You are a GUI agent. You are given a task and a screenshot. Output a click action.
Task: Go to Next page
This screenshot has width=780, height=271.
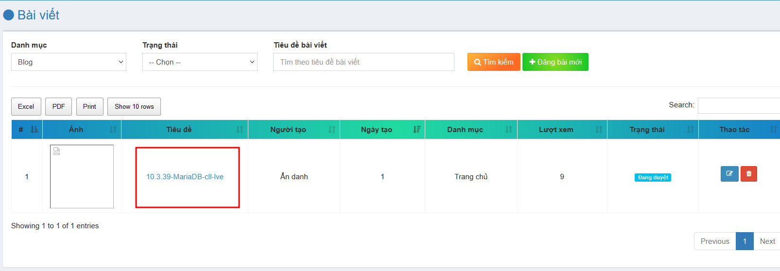click(767, 241)
